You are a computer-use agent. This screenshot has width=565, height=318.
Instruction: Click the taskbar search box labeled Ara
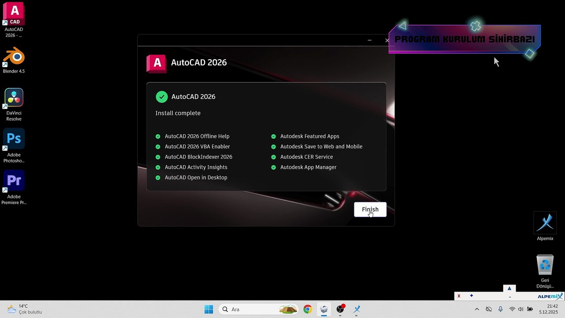click(x=259, y=309)
